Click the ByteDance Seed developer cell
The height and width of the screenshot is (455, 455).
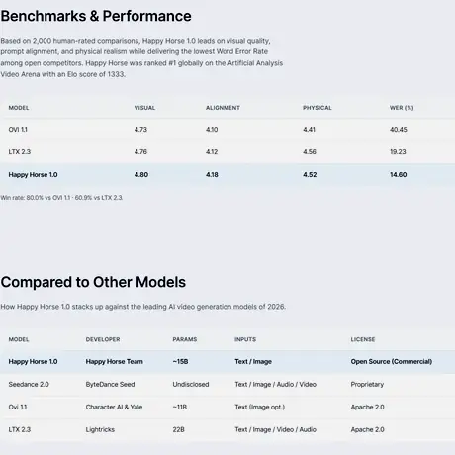[110, 385]
